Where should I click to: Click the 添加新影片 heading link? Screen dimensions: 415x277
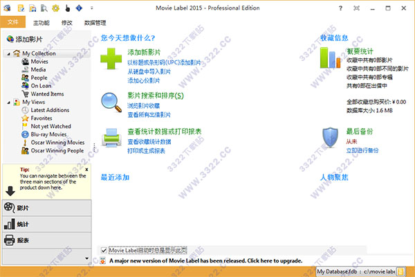pyautogui.click(x=144, y=52)
